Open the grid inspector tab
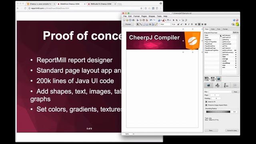The width and height of the screenshot is (256, 144). click(x=235, y=85)
